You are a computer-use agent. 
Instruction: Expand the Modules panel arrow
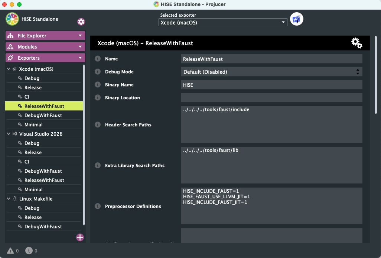click(80, 47)
